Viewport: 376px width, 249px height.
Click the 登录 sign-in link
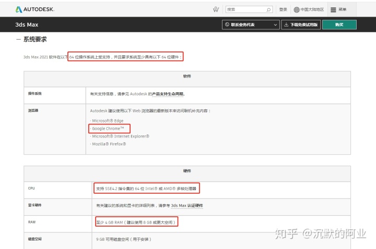[x=283, y=9]
